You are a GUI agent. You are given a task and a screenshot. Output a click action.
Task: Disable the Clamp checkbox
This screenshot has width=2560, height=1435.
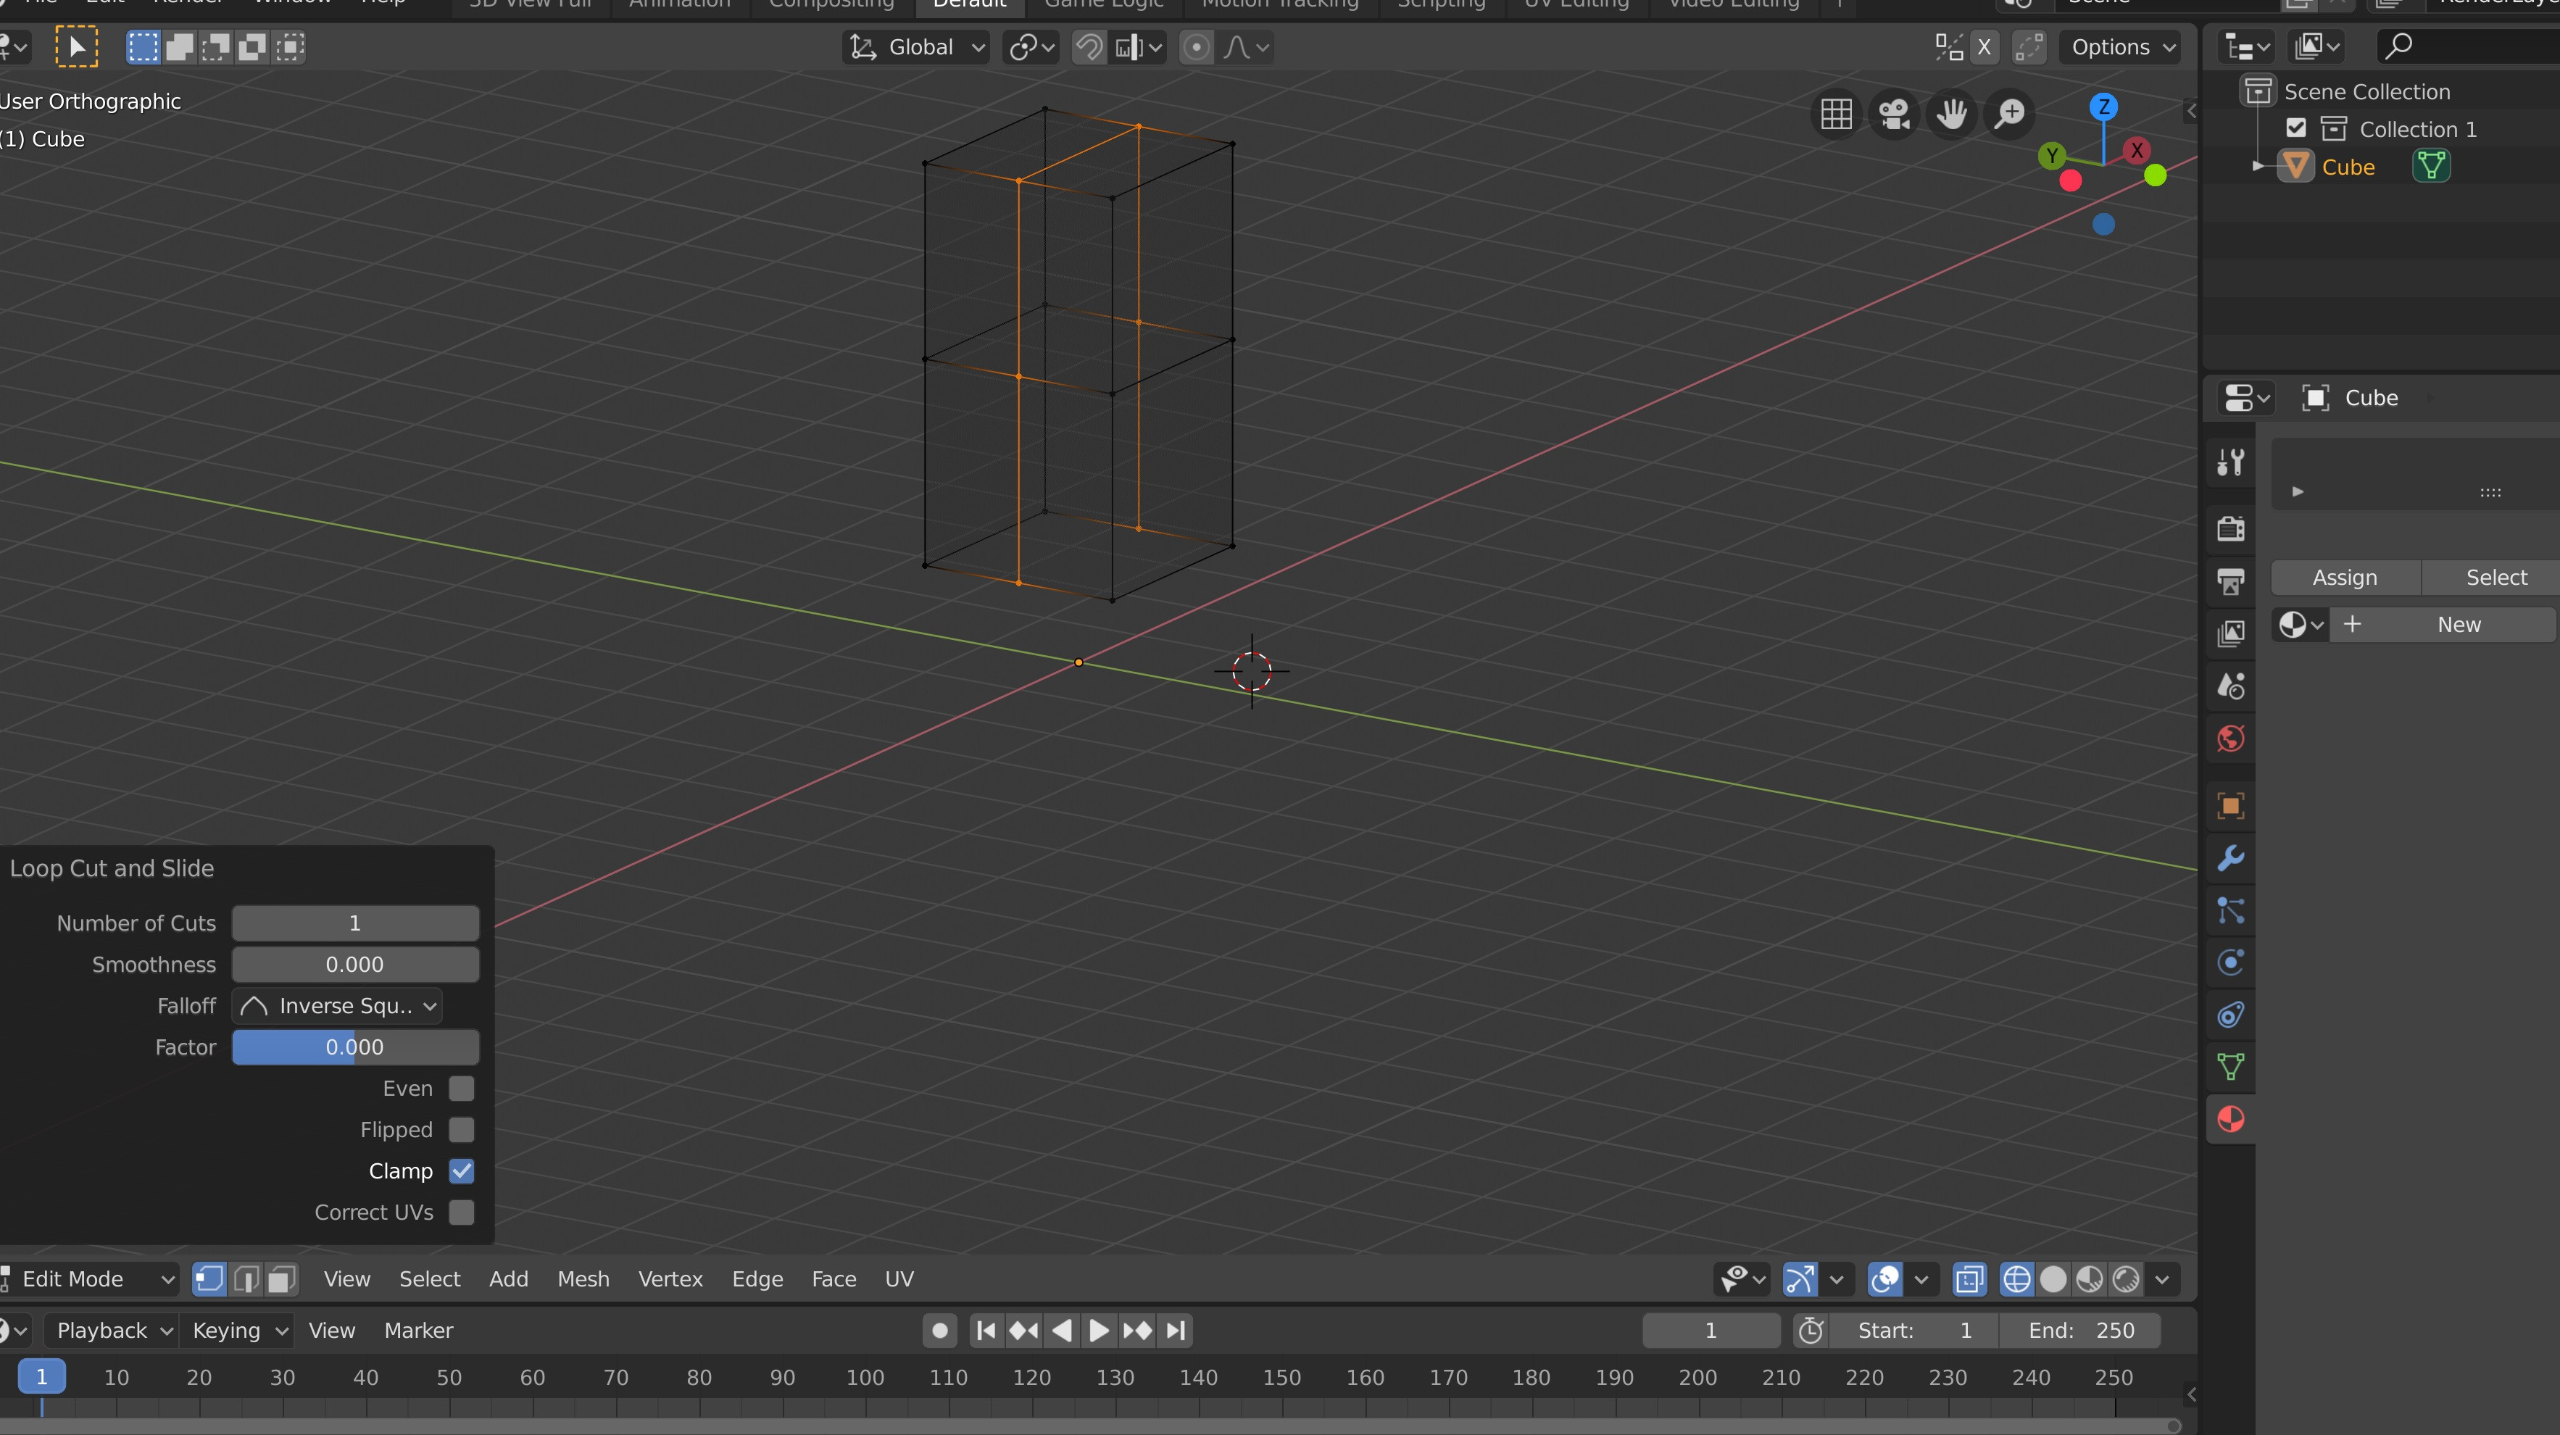461,1170
